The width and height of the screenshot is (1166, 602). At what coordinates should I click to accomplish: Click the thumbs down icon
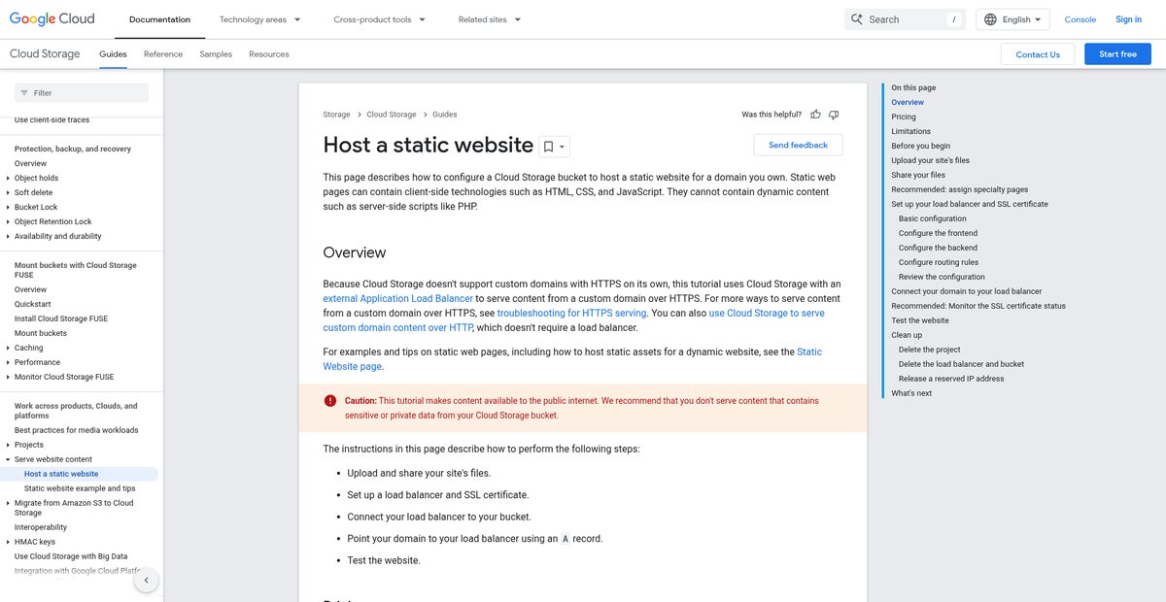tap(834, 115)
